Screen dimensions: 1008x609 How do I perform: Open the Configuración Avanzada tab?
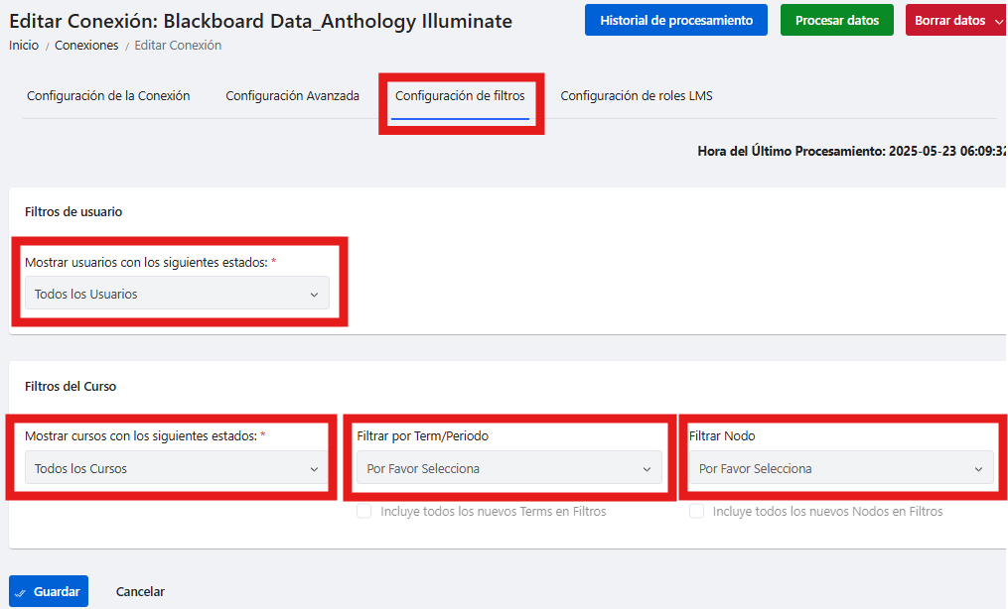point(293,95)
